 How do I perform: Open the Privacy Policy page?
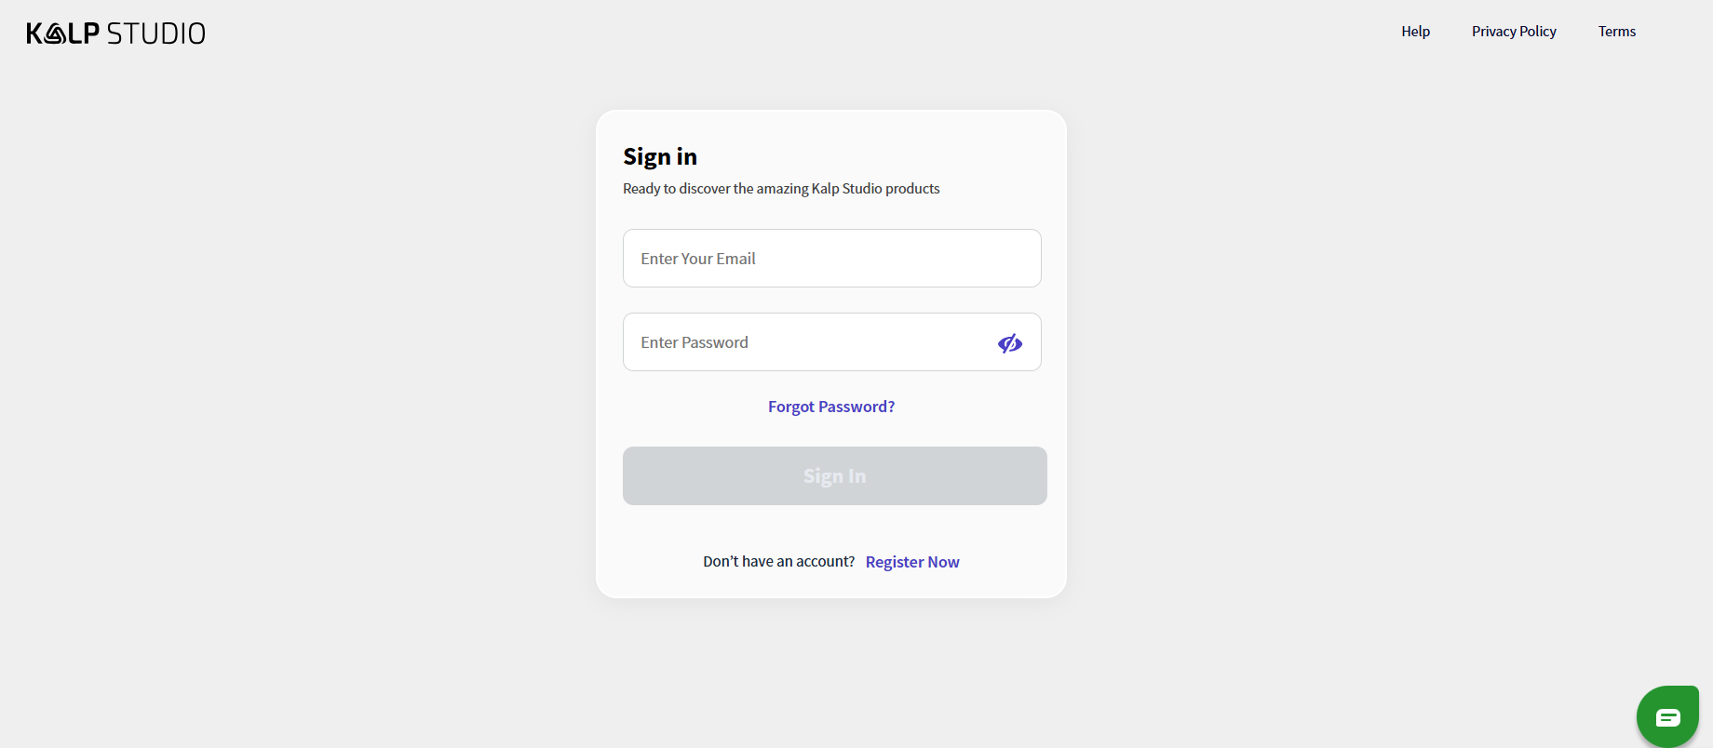click(1514, 32)
